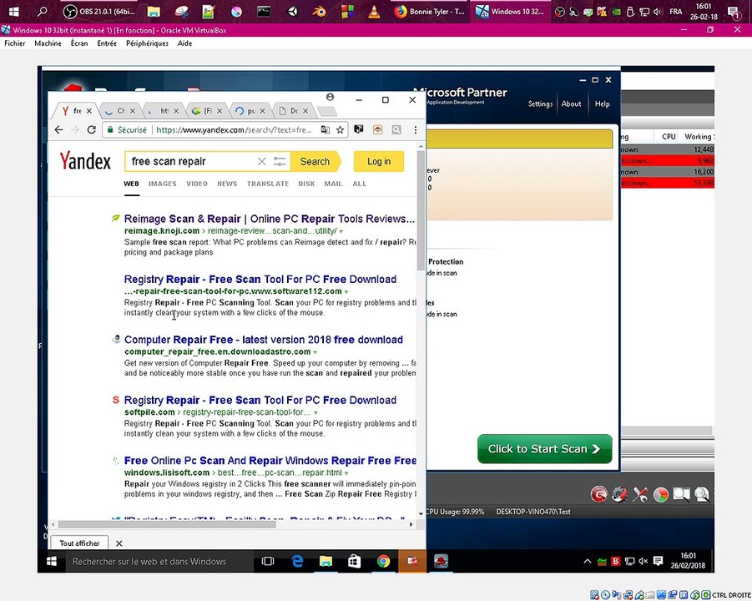Switch to Yandex NEWS tab

[227, 184]
